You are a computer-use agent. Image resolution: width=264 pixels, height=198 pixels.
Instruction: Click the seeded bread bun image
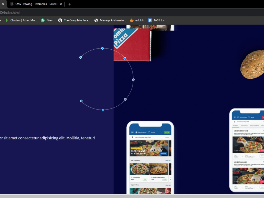pos(252,64)
